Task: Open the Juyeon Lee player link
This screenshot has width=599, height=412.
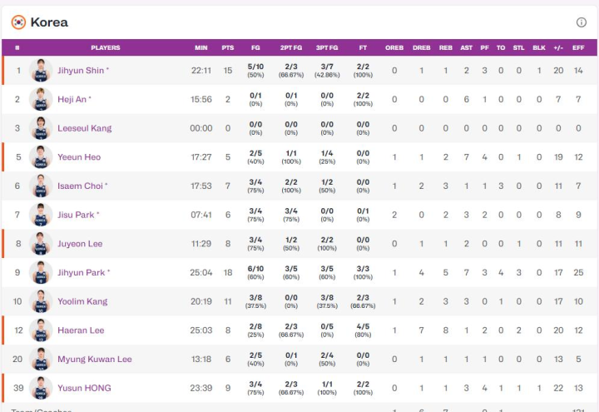Action: [x=80, y=244]
